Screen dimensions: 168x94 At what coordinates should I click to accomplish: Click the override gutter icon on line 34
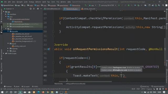tap(49, 49)
